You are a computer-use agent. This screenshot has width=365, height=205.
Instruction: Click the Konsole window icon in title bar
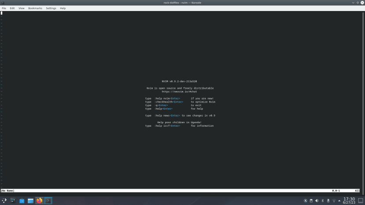point(3,3)
